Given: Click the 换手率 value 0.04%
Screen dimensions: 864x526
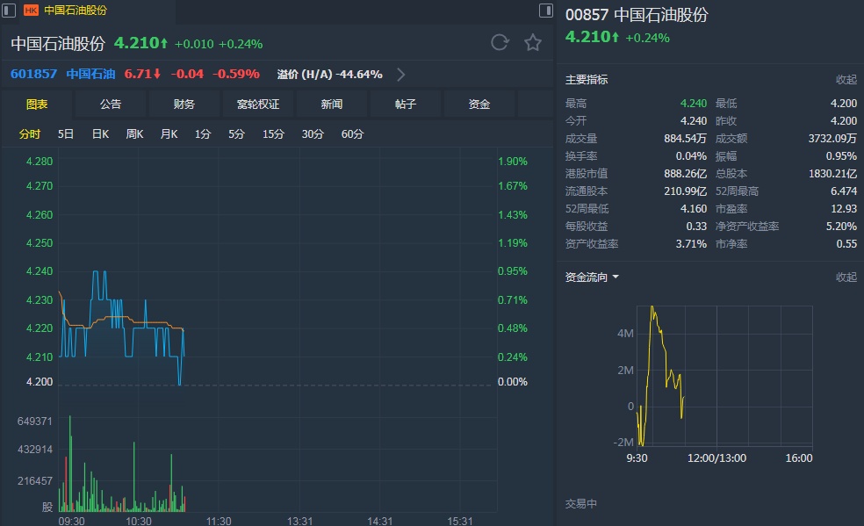Looking at the screenshot, I should click(x=691, y=156).
